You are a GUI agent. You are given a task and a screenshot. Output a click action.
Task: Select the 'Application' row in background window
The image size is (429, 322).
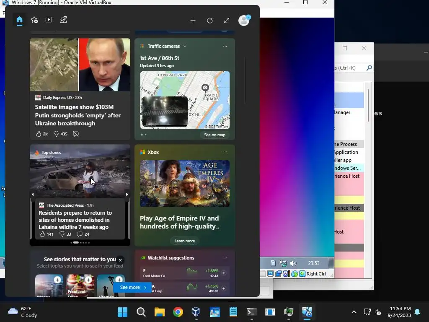point(349,152)
